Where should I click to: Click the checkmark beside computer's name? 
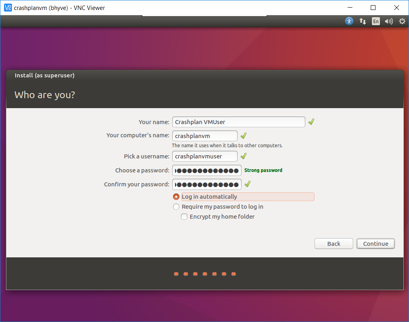click(243, 136)
